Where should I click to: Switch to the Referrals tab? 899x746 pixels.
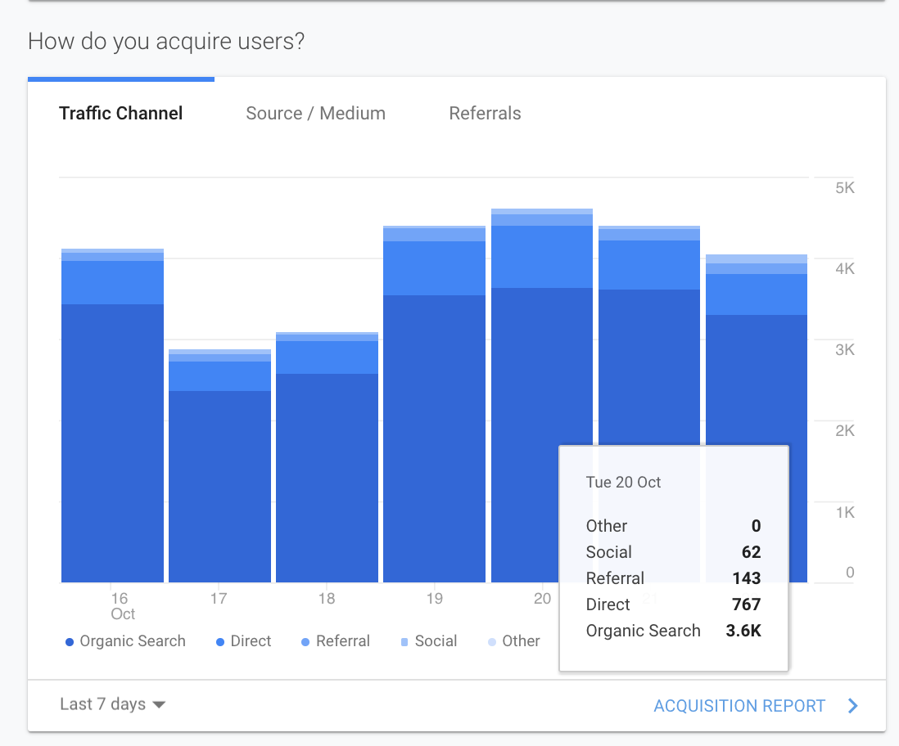[485, 114]
